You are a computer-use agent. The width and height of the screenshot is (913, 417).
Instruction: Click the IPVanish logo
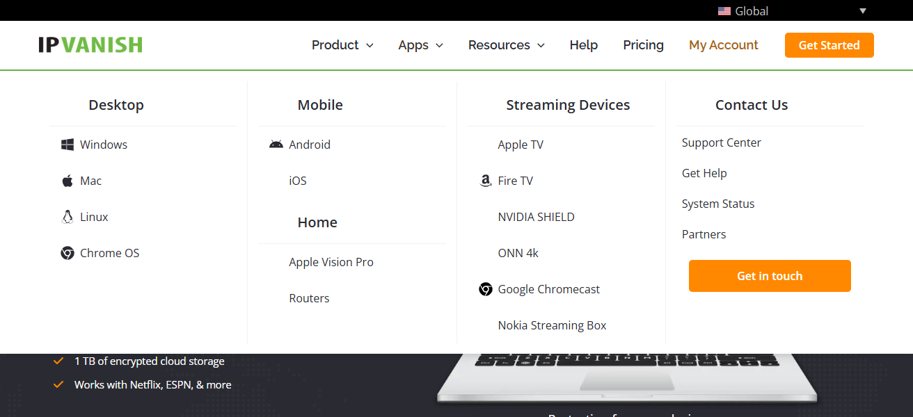90,45
